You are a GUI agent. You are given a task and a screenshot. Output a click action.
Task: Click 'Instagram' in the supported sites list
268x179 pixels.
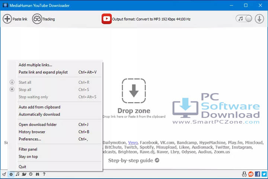(242, 147)
